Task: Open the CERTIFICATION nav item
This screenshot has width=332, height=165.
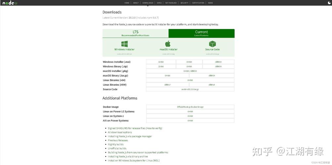Action: pos(198,3)
